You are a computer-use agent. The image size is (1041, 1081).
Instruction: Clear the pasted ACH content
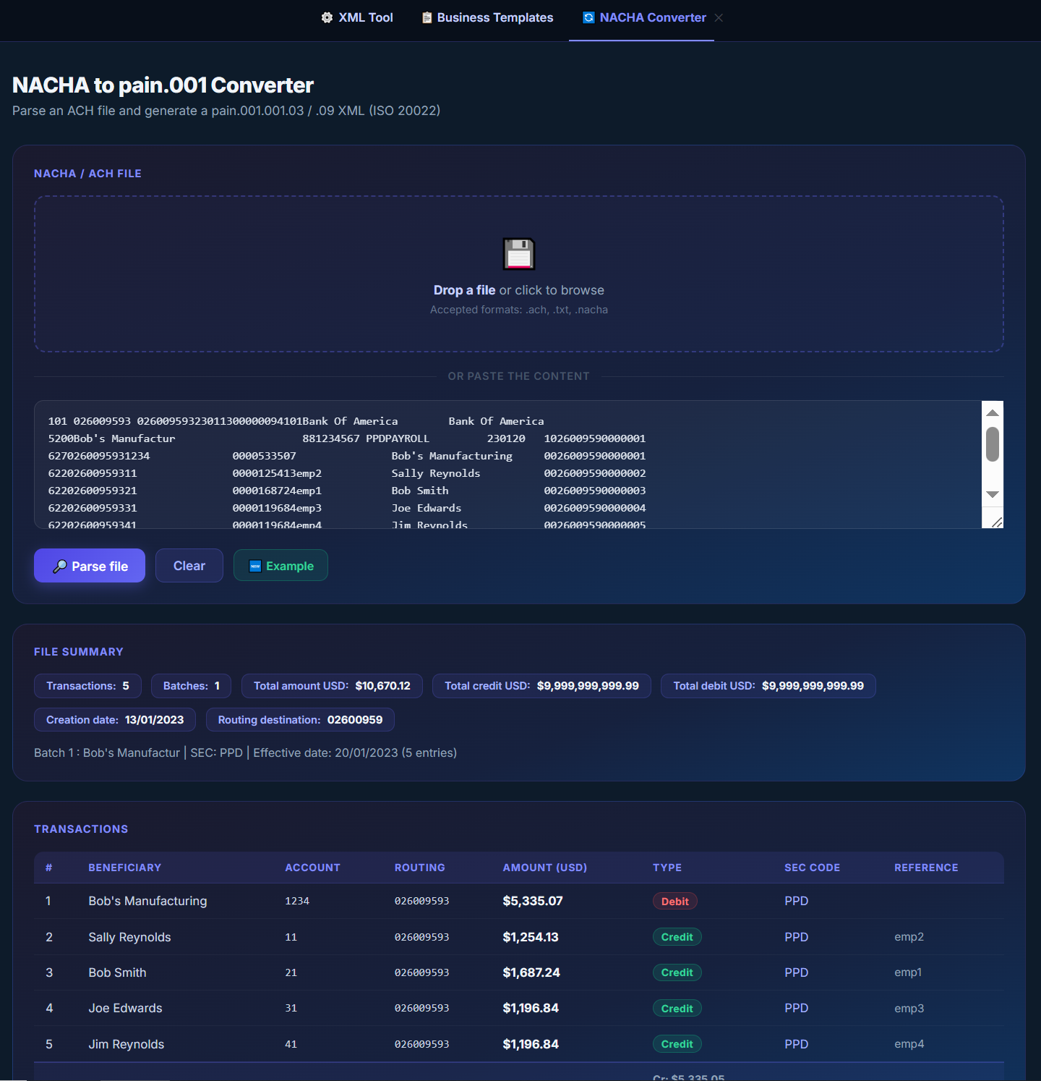coord(189,565)
